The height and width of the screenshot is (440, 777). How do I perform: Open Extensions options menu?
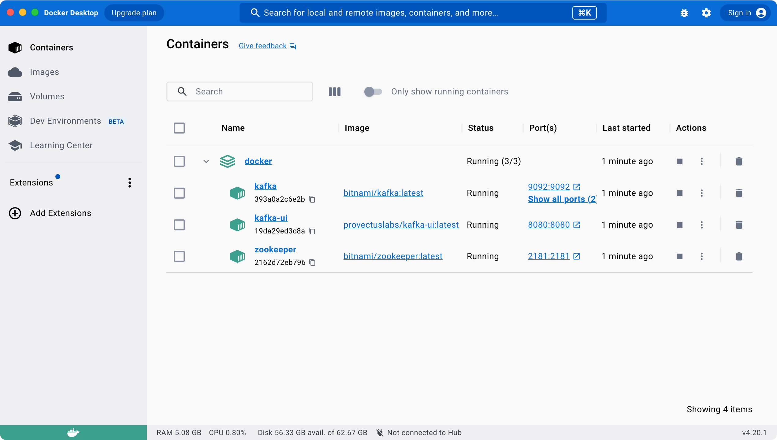130,183
